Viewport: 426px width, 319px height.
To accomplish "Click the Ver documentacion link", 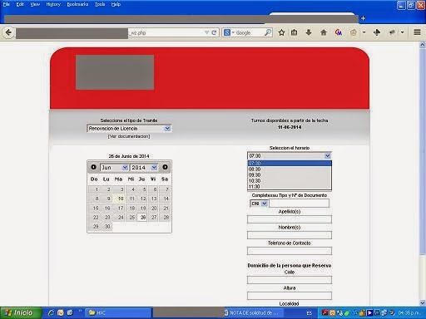I will (x=129, y=136).
